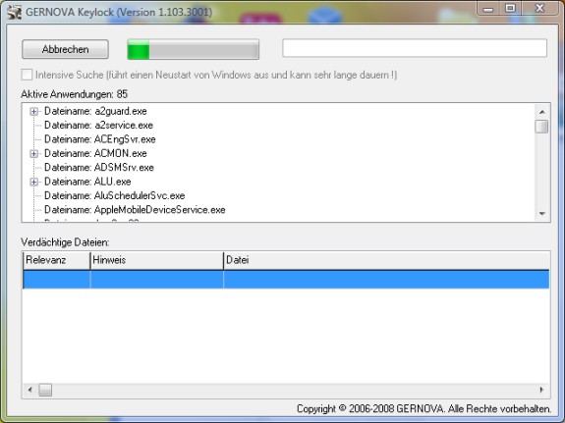The width and height of the screenshot is (565, 423).
Task: Select the AluSchedulerSvc.exe entry
Action: click(115, 196)
